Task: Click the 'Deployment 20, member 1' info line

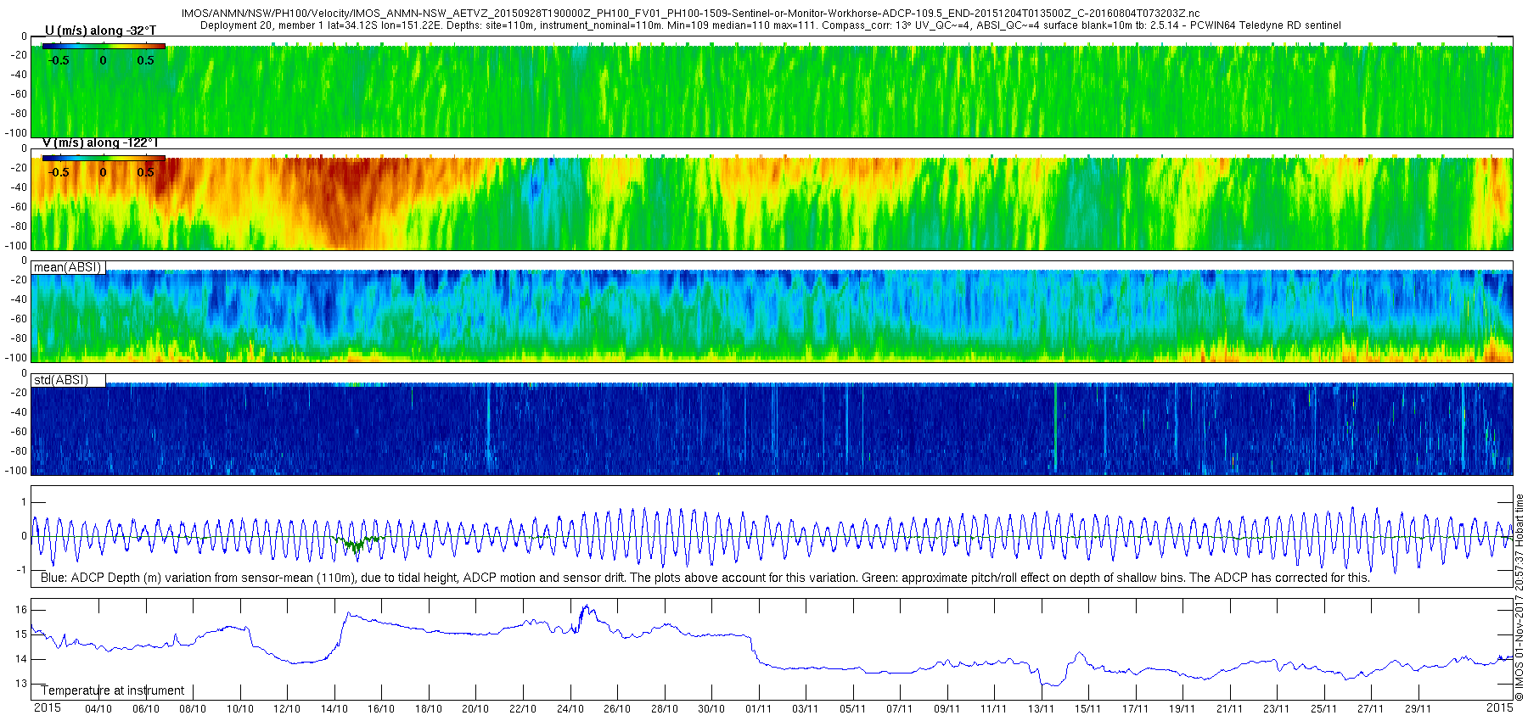Action: coord(771,25)
